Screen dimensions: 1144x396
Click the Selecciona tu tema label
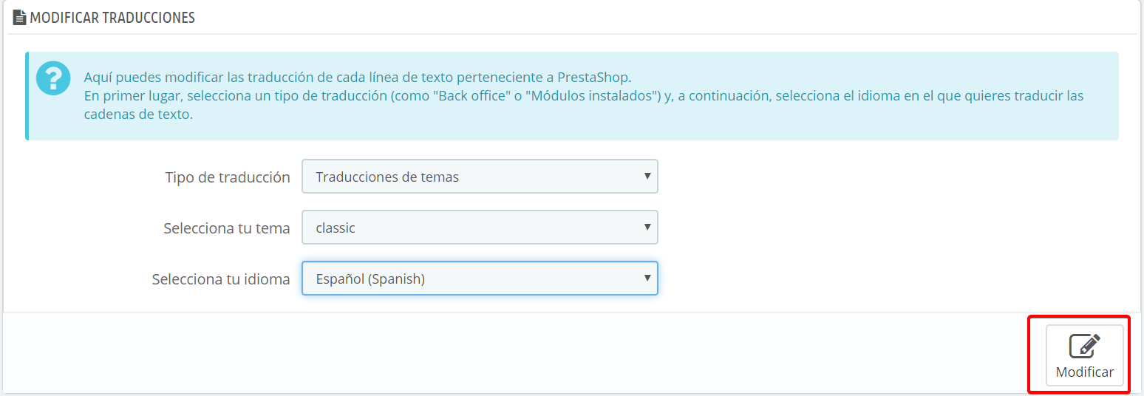pos(226,228)
